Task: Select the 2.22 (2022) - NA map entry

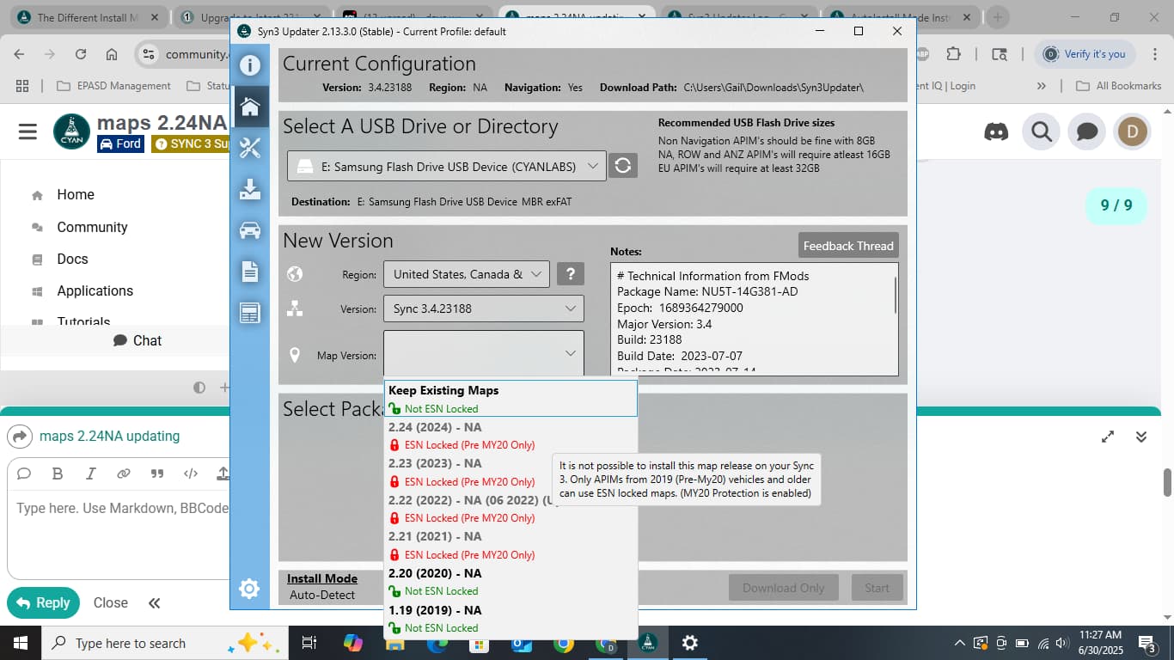Action: pyautogui.click(x=511, y=509)
